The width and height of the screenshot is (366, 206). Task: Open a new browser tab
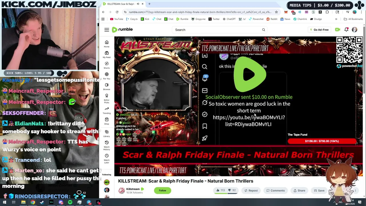click(149, 4)
